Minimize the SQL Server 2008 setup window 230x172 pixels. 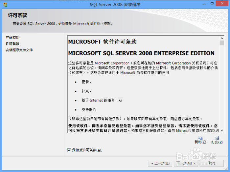click(204, 4)
